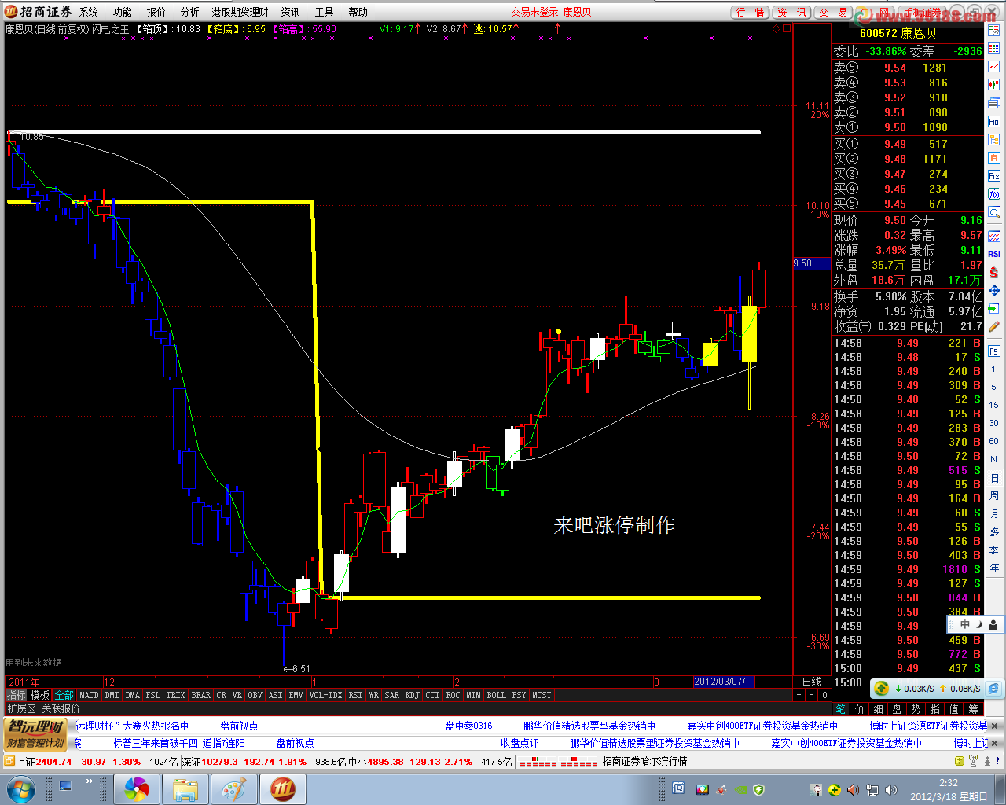Switch chart to 60-minute period
Image resolution: width=1006 pixels, height=805 pixels.
(994, 442)
